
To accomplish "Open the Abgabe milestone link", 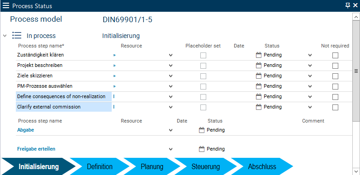I will tap(25, 130).
